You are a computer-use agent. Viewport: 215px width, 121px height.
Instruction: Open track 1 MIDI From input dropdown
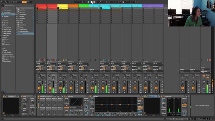[41, 64]
